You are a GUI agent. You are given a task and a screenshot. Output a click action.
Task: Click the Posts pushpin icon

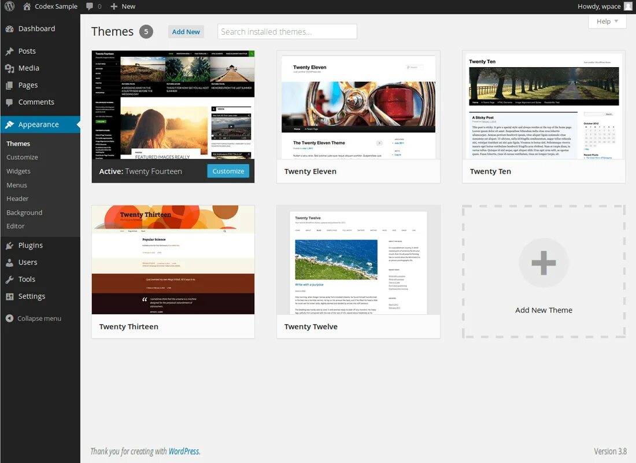[10, 51]
